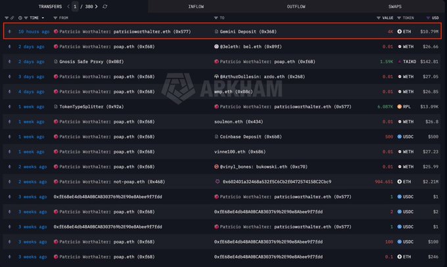This screenshot has width=447, height=267.
Task: Click the TAIKO token icon
Action: (x=400, y=62)
